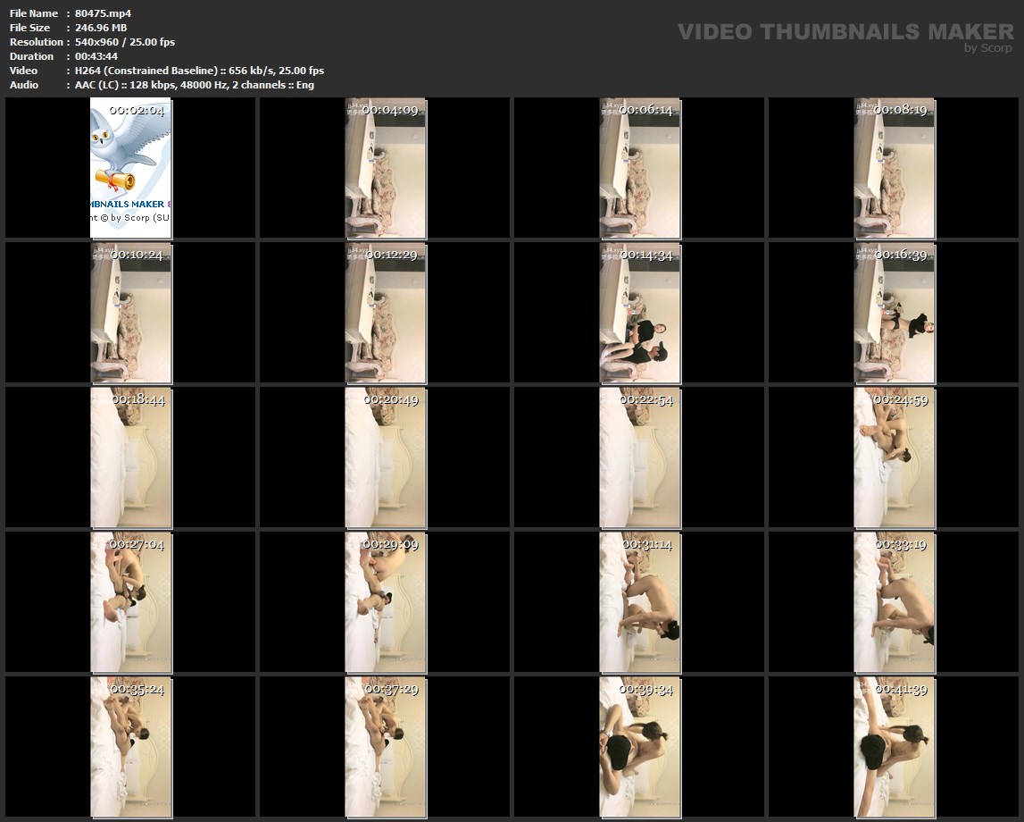
Task: Click the 00:02:04 timestamp label
Action: coord(137,111)
